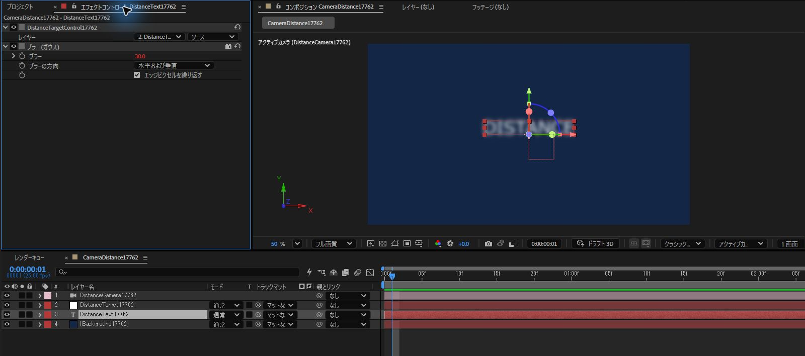The image size is (805, 356).
Task: Open the ソース dropdown in effect controls
Action: (x=212, y=37)
